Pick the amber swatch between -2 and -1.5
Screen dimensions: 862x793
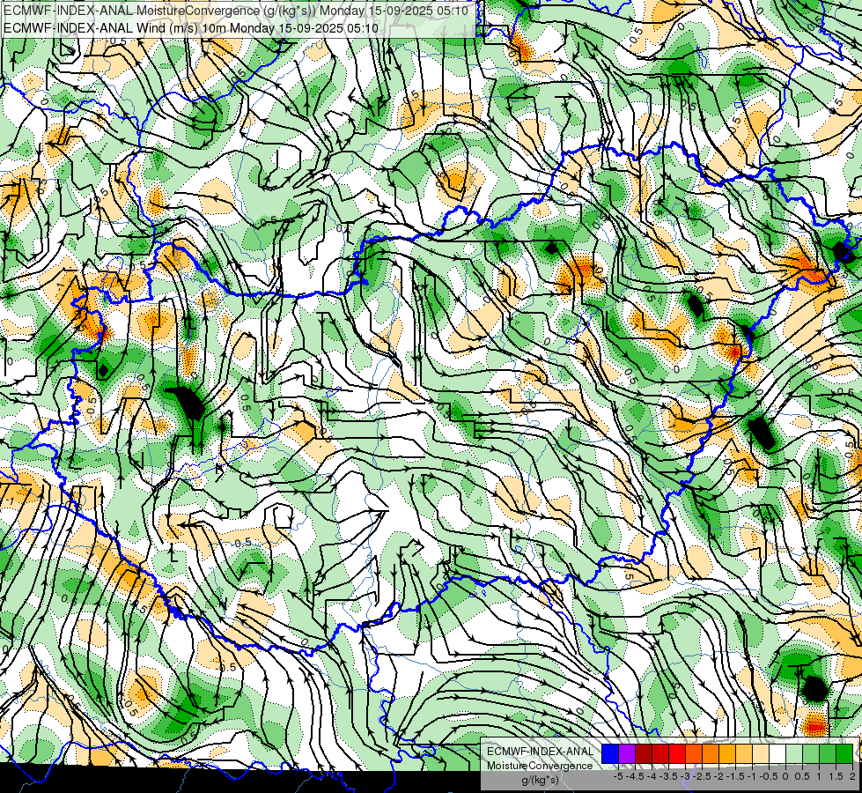point(727,753)
